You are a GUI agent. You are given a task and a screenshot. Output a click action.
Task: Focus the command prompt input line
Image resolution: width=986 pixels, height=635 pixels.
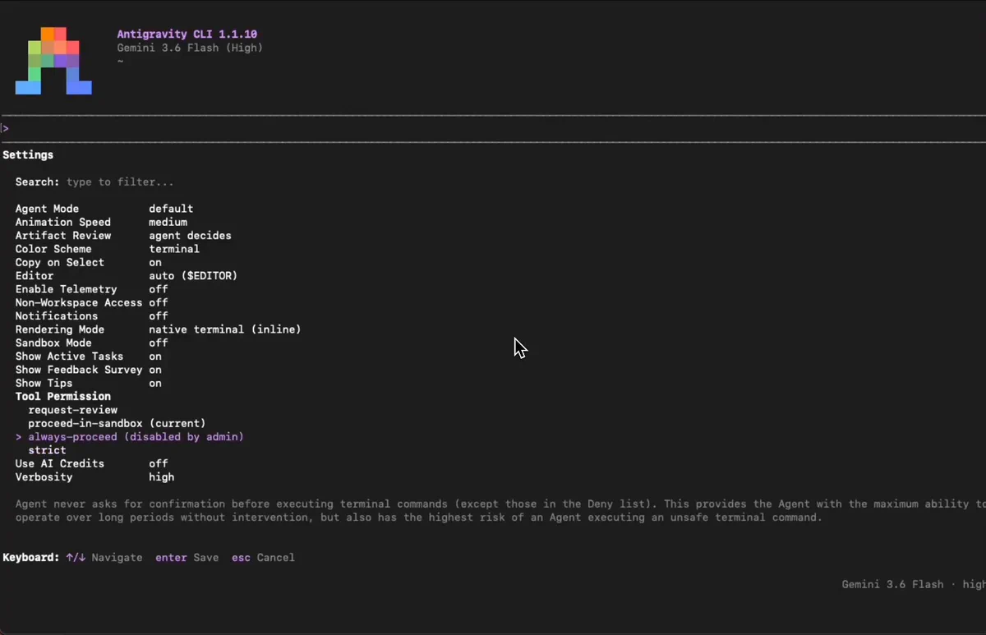pyautogui.click(x=493, y=128)
